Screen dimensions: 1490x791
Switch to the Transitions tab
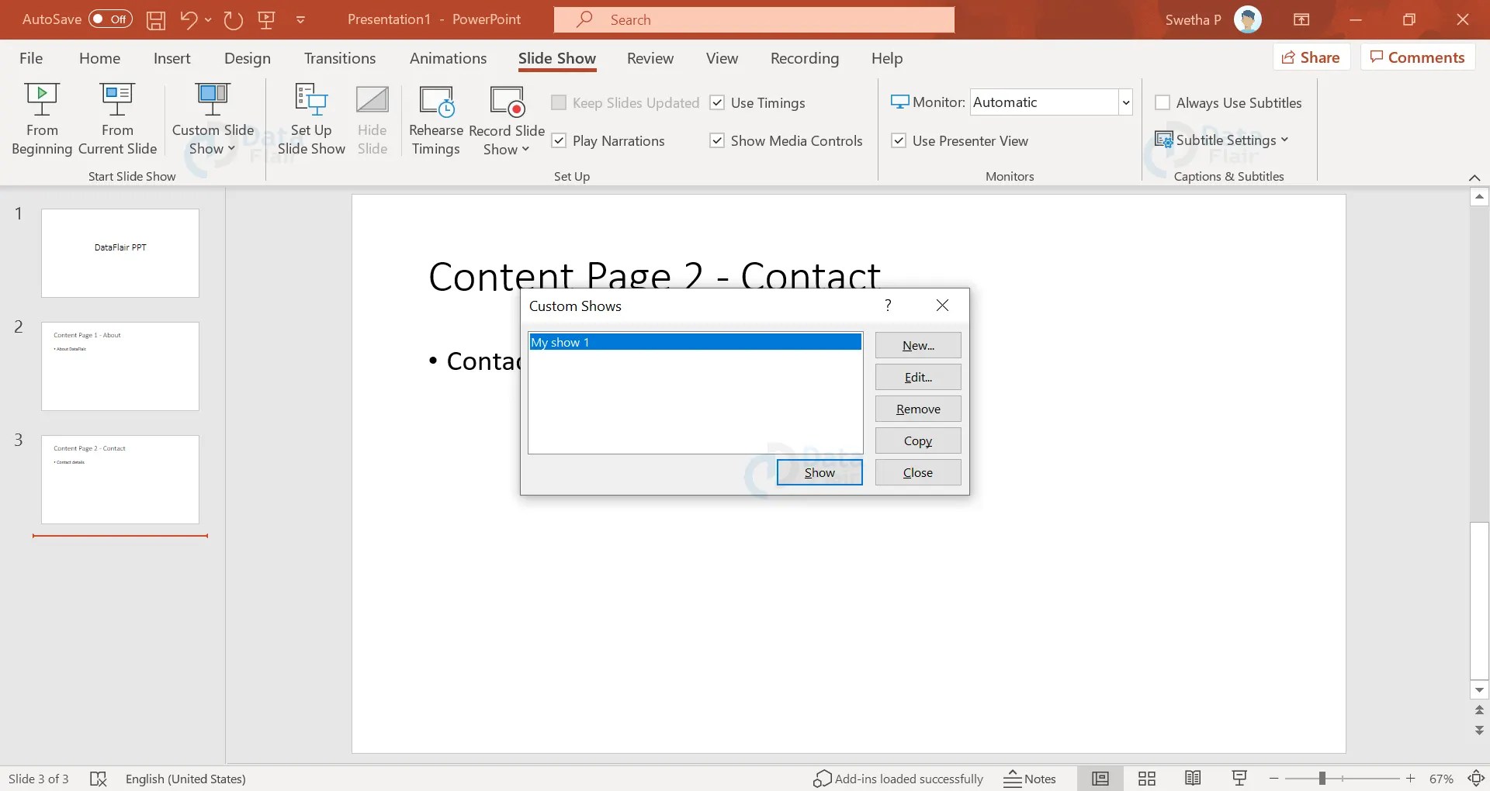point(339,57)
